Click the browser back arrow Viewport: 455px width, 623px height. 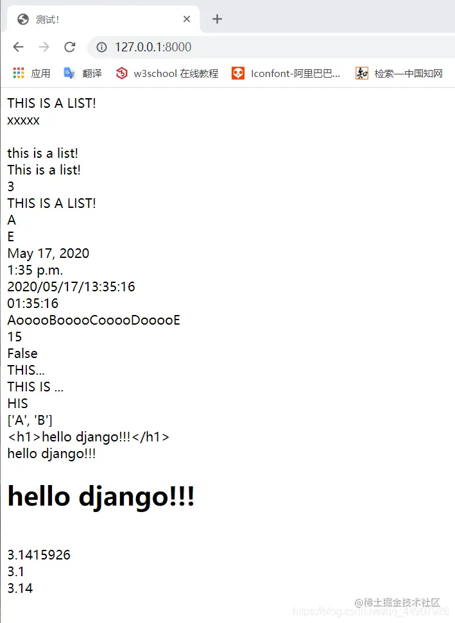click(x=18, y=47)
